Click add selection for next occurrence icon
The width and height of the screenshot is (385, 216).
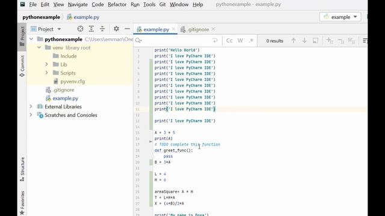point(330,41)
